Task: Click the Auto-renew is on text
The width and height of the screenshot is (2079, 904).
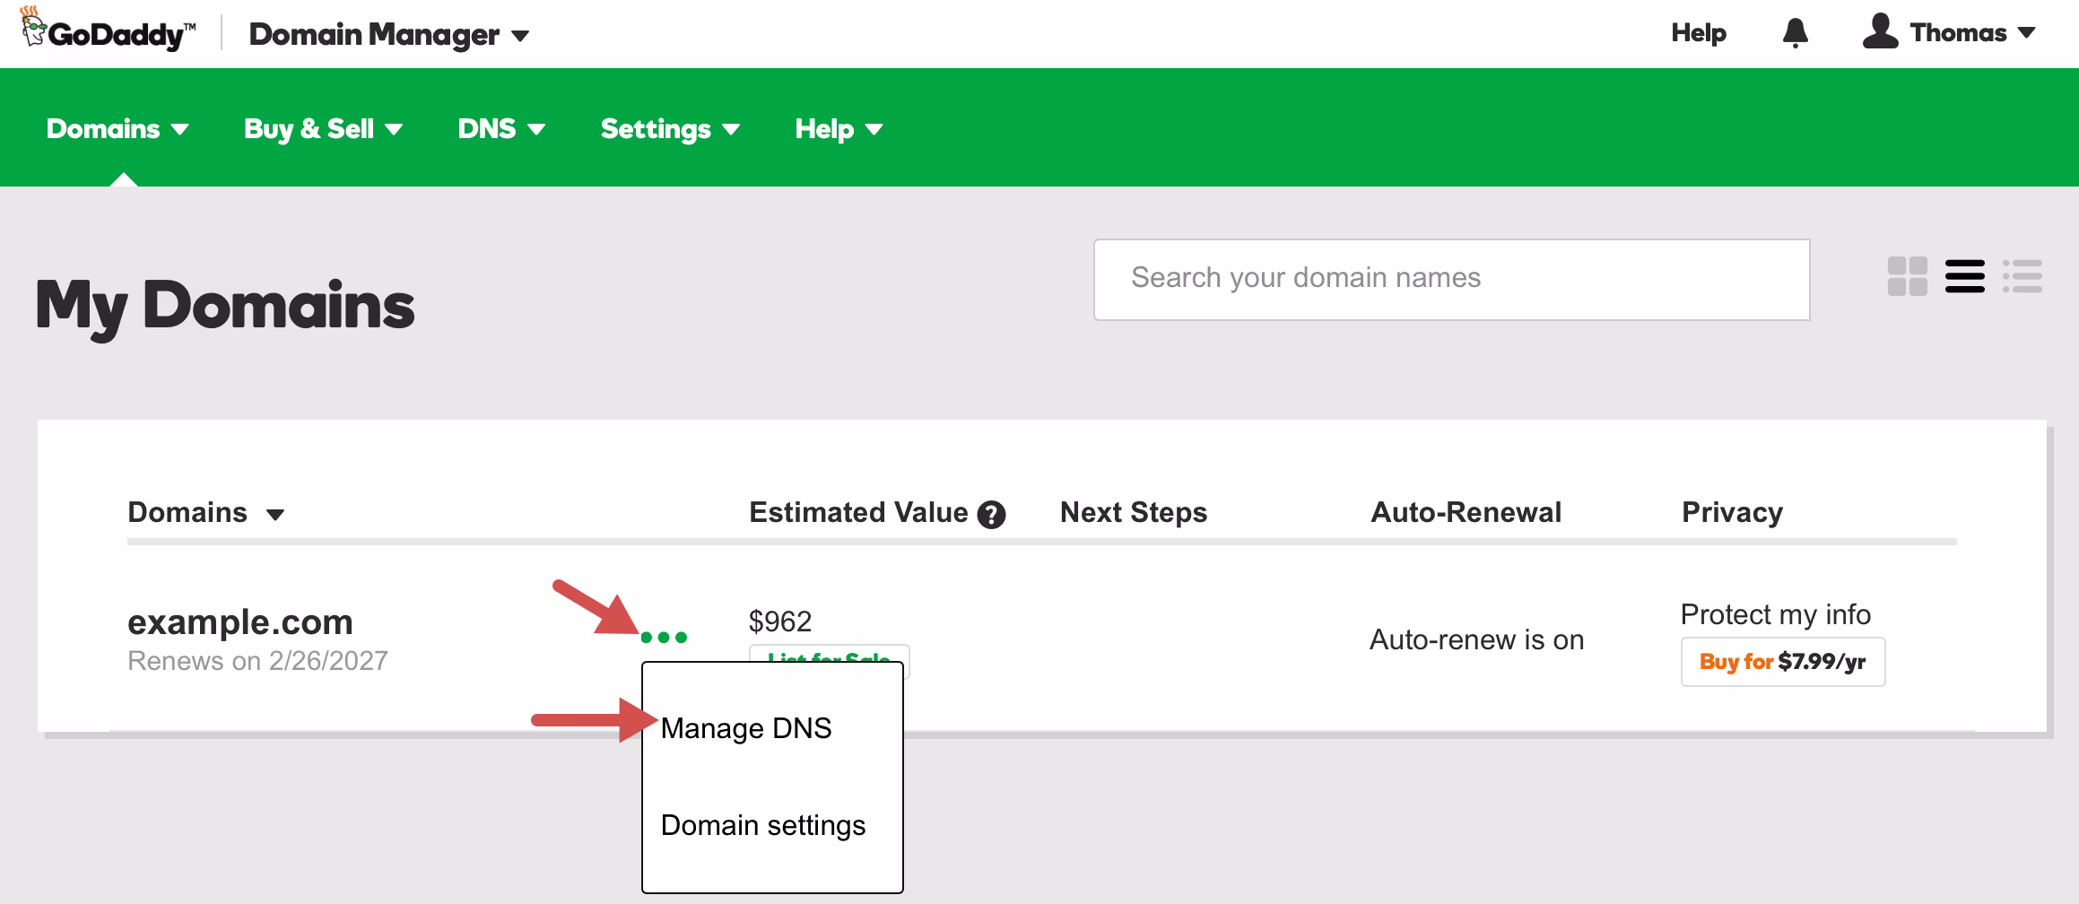Action: (1477, 640)
